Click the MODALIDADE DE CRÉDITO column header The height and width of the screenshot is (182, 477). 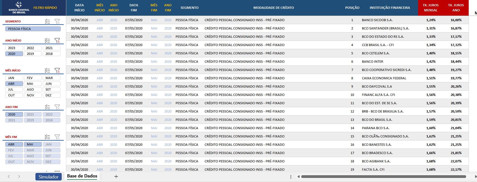[274, 8]
